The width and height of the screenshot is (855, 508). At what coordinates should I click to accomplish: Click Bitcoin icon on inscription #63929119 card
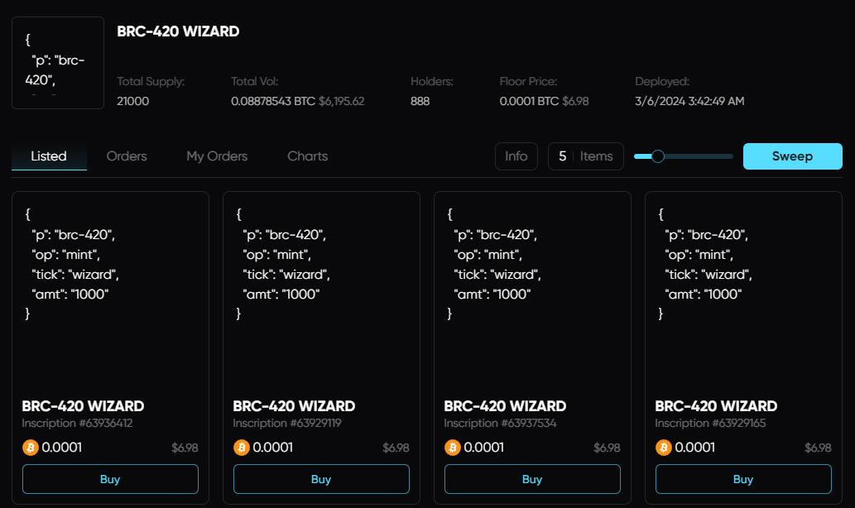pyautogui.click(x=242, y=448)
